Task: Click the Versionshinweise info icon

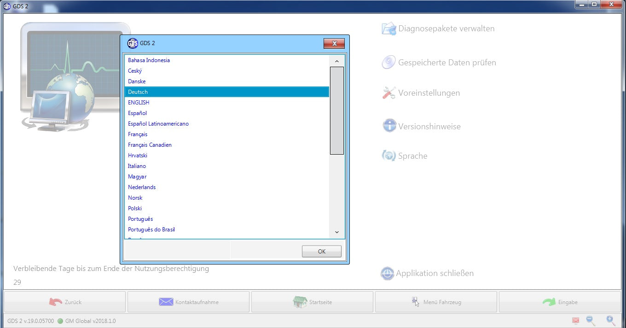Action: (389, 126)
